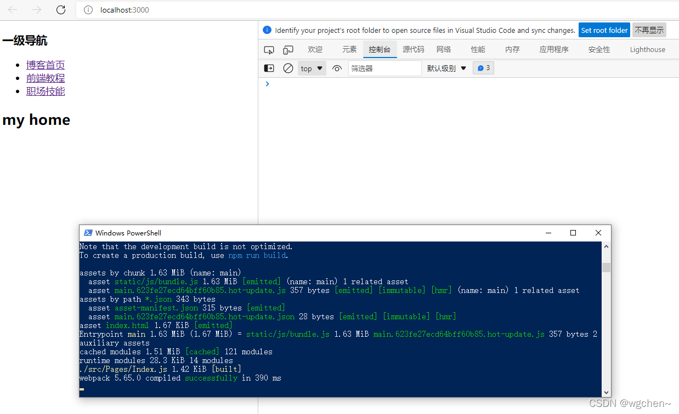Viewport: 679px width, 414px height.
Task: Click the localhost:3000 address field
Action: 378,10
